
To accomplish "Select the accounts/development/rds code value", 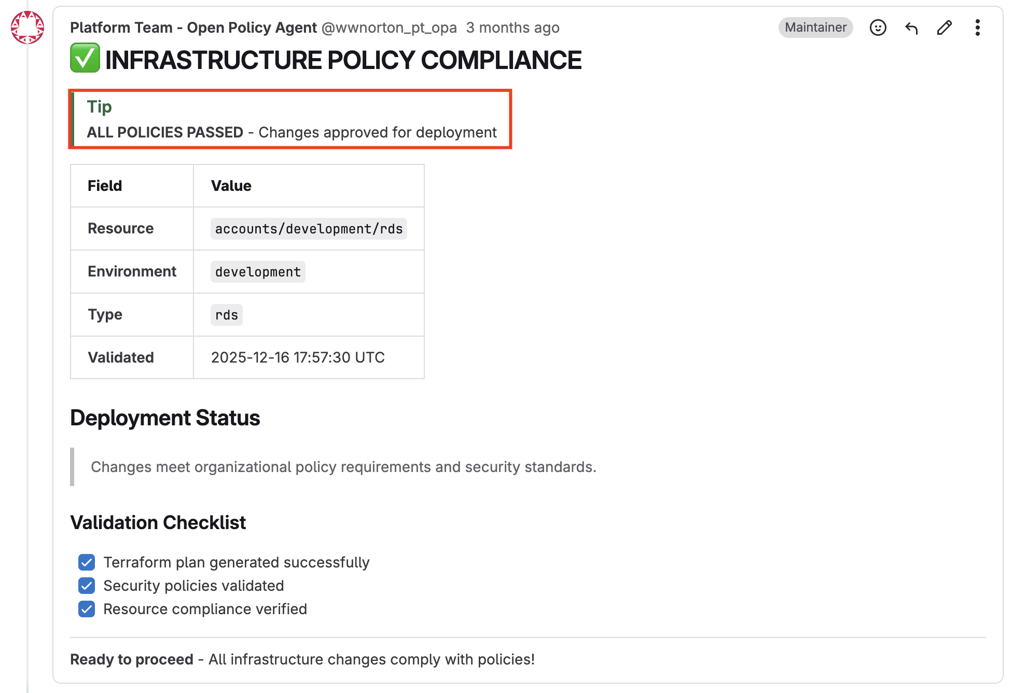I will [x=309, y=229].
